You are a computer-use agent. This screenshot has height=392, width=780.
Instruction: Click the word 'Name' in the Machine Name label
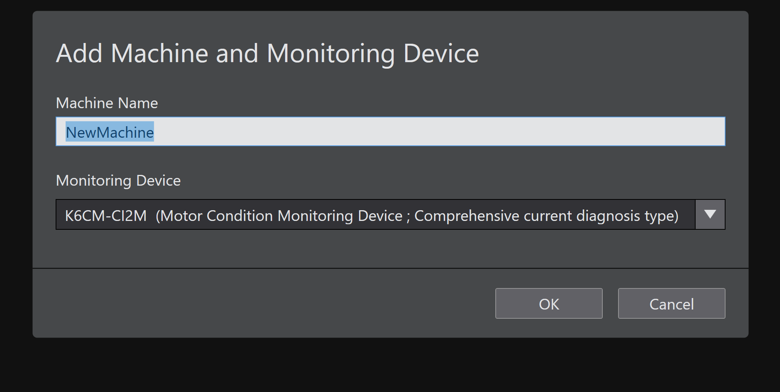pos(138,103)
